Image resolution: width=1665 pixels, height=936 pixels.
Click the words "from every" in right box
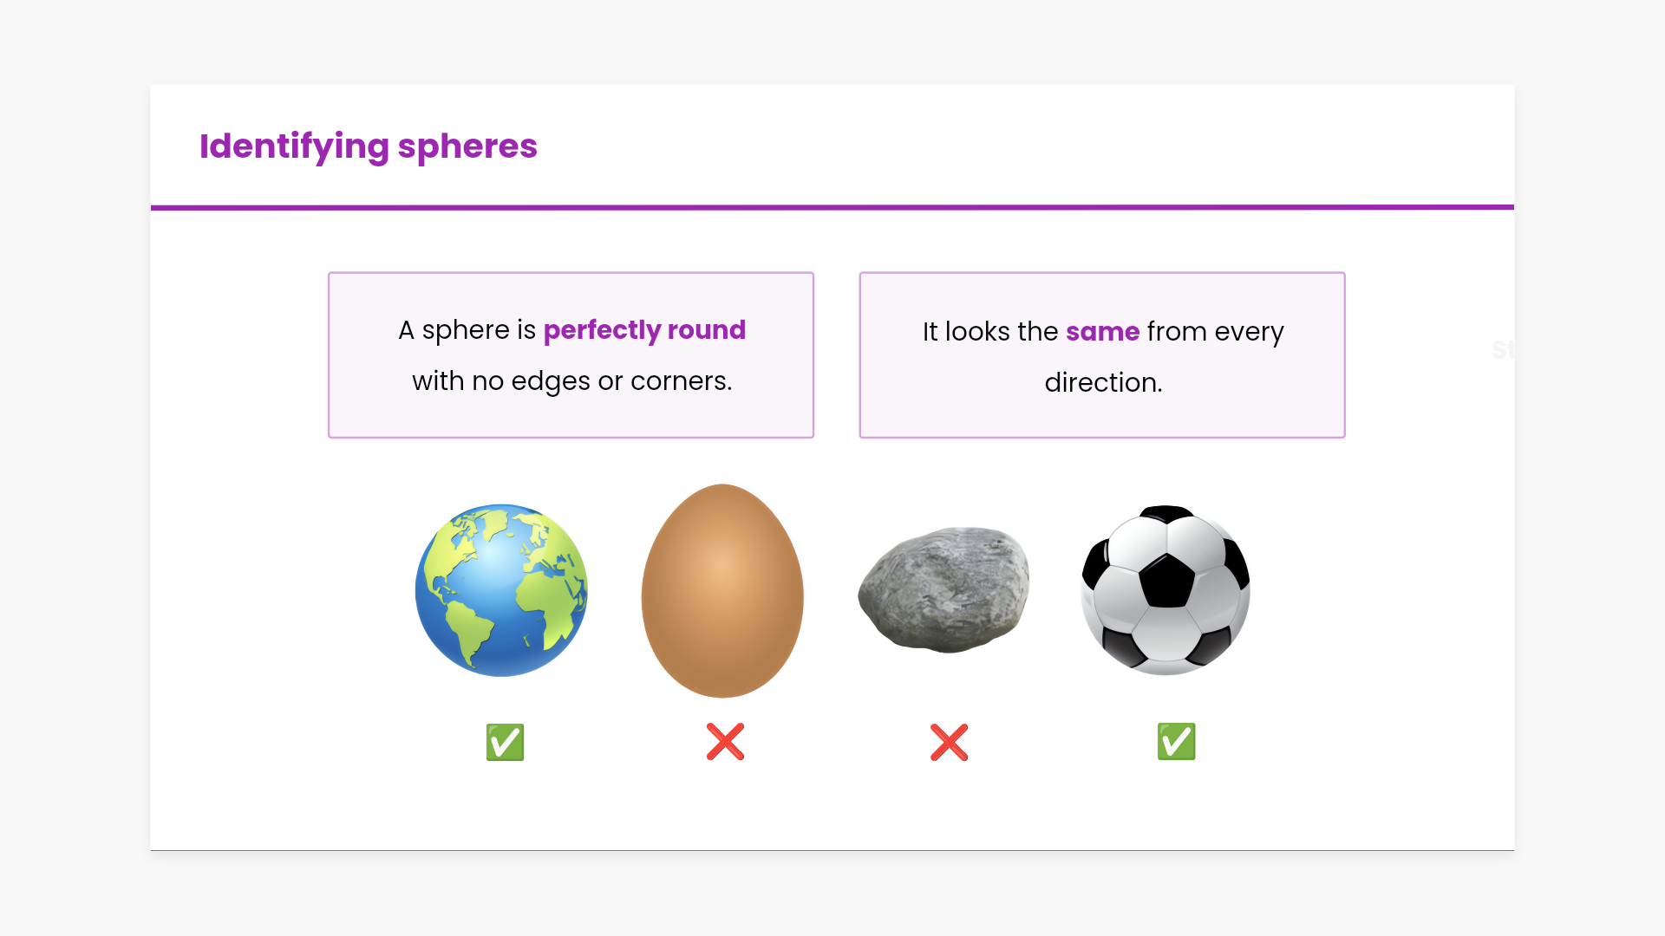pos(1215,332)
